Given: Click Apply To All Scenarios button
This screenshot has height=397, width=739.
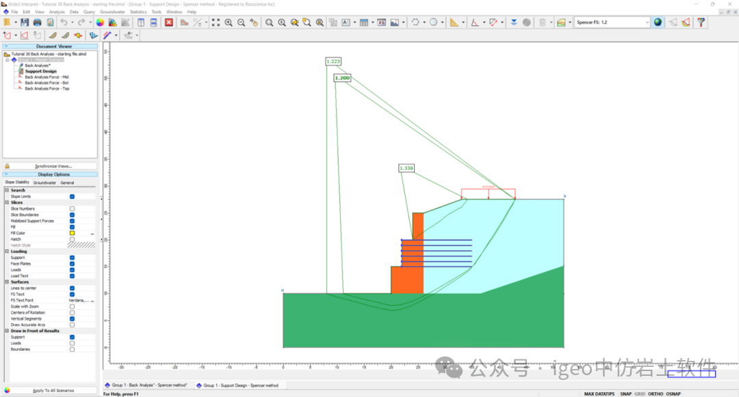Looking at the screenshot, I should 53,390.
